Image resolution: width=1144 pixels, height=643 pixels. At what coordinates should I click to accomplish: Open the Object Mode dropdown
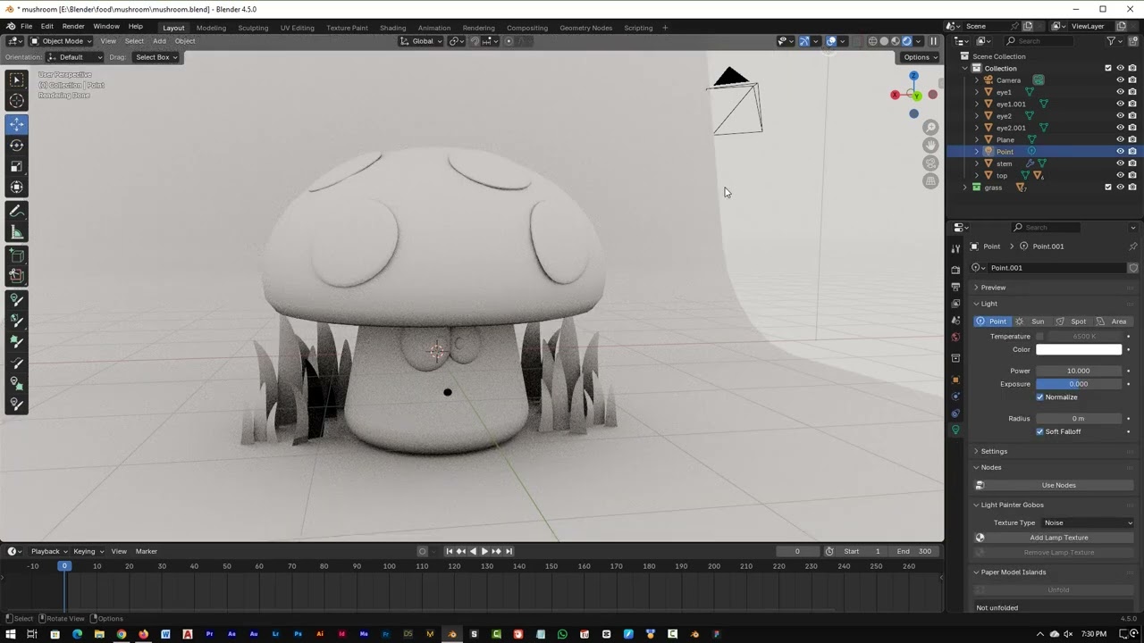tap(61, 41)
